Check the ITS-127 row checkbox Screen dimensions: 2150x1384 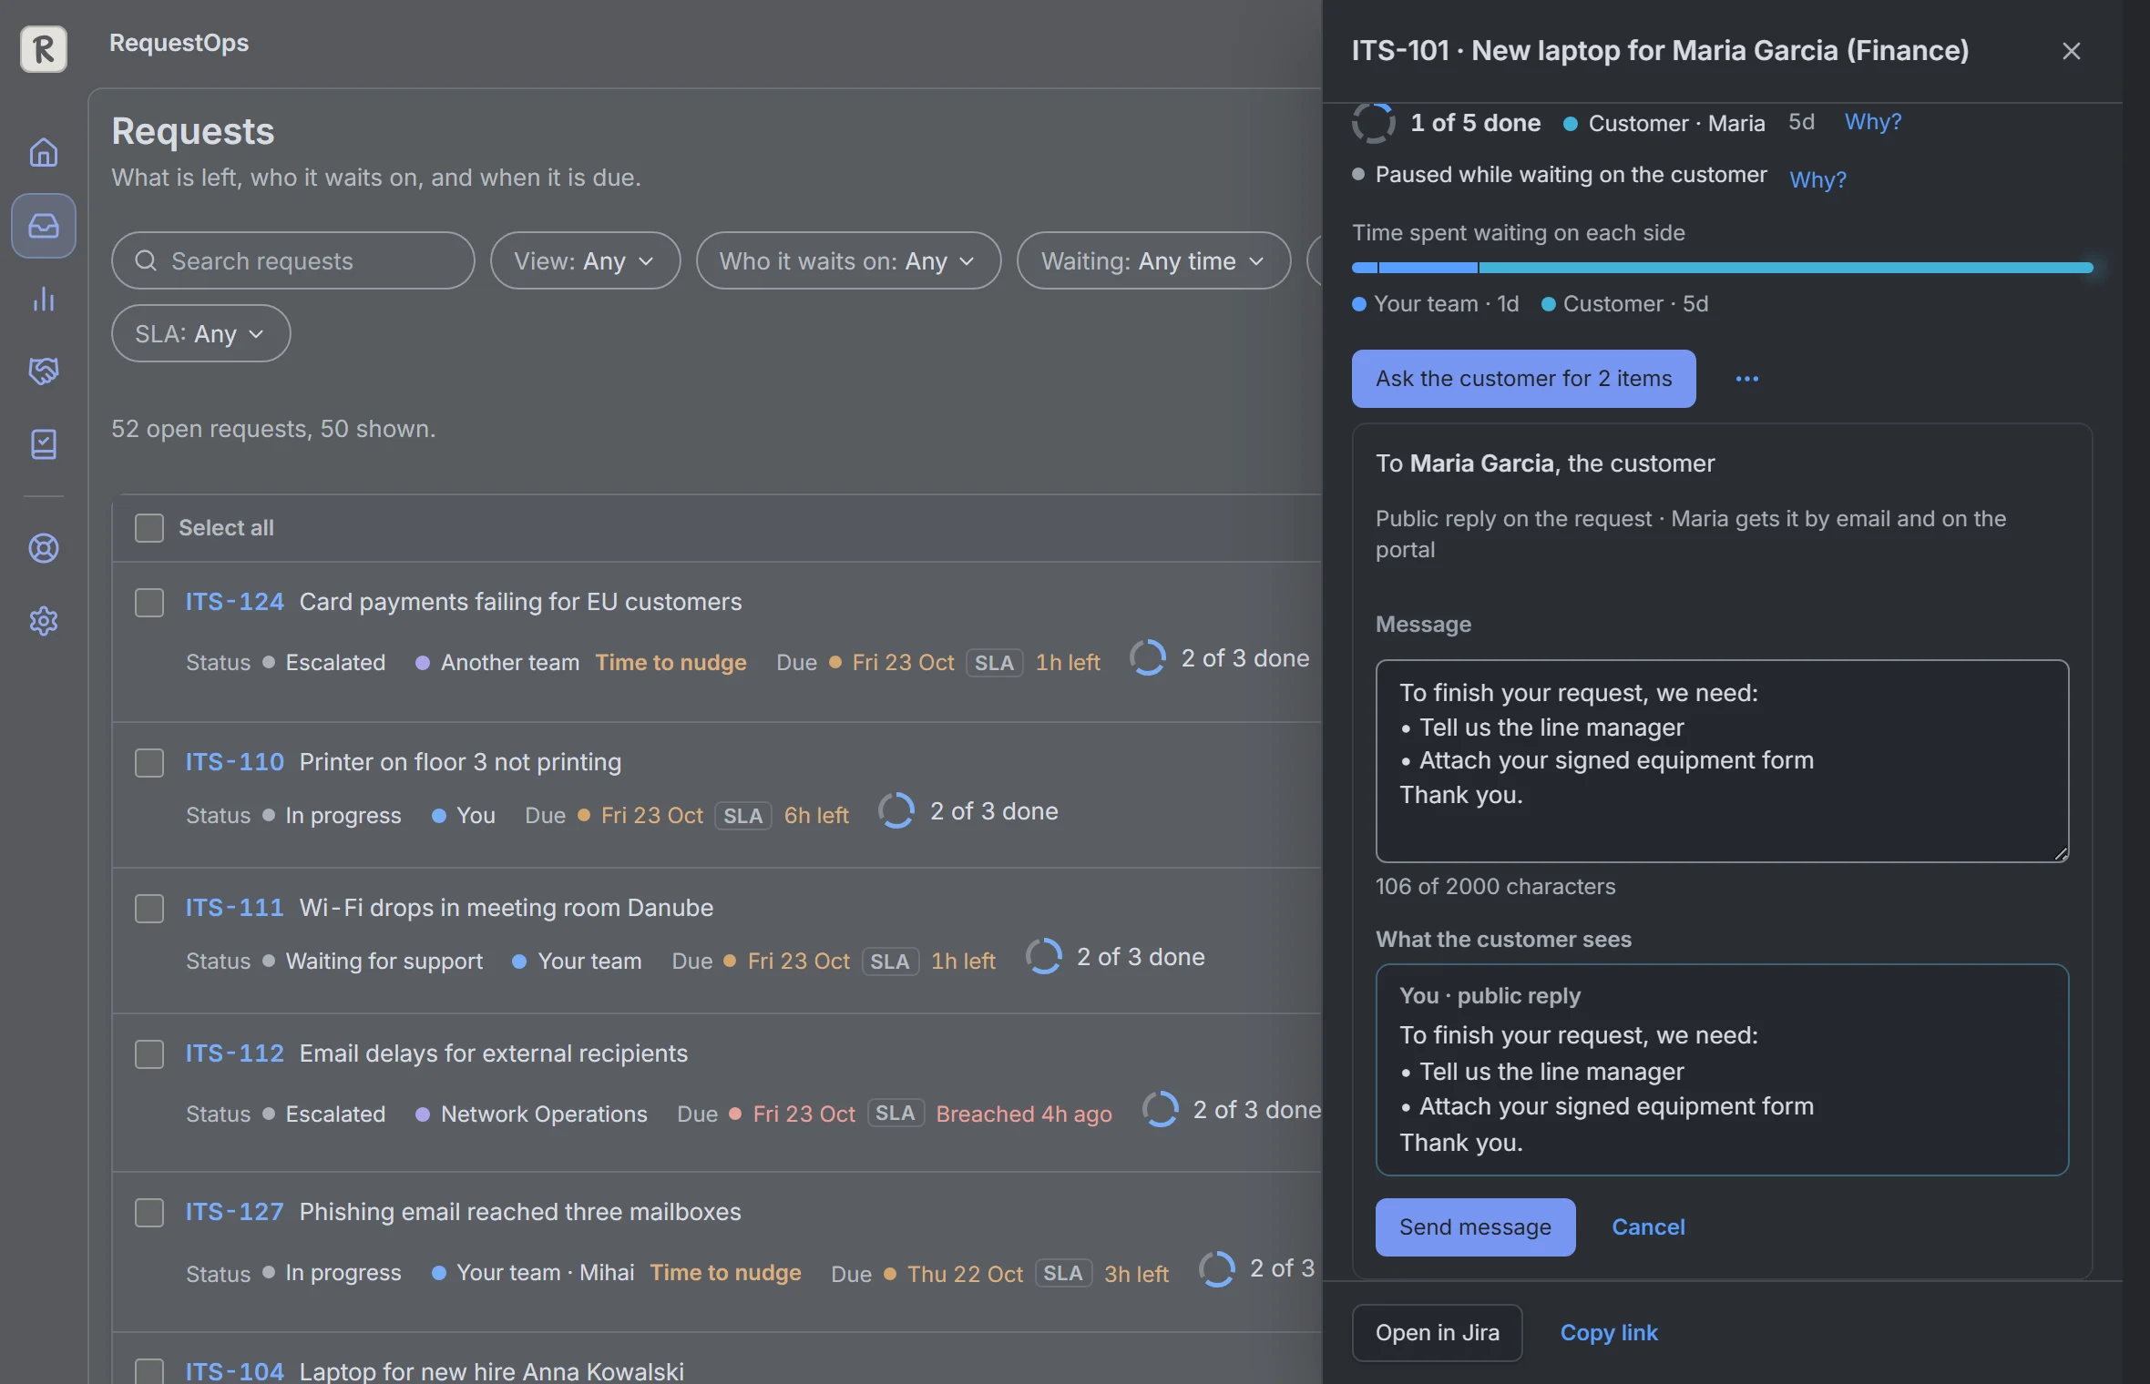[x=149, y=1213]
